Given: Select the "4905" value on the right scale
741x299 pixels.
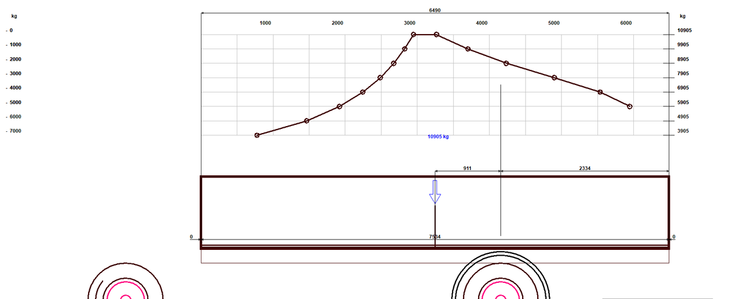Looking at the screenshot, I should 683,117.
